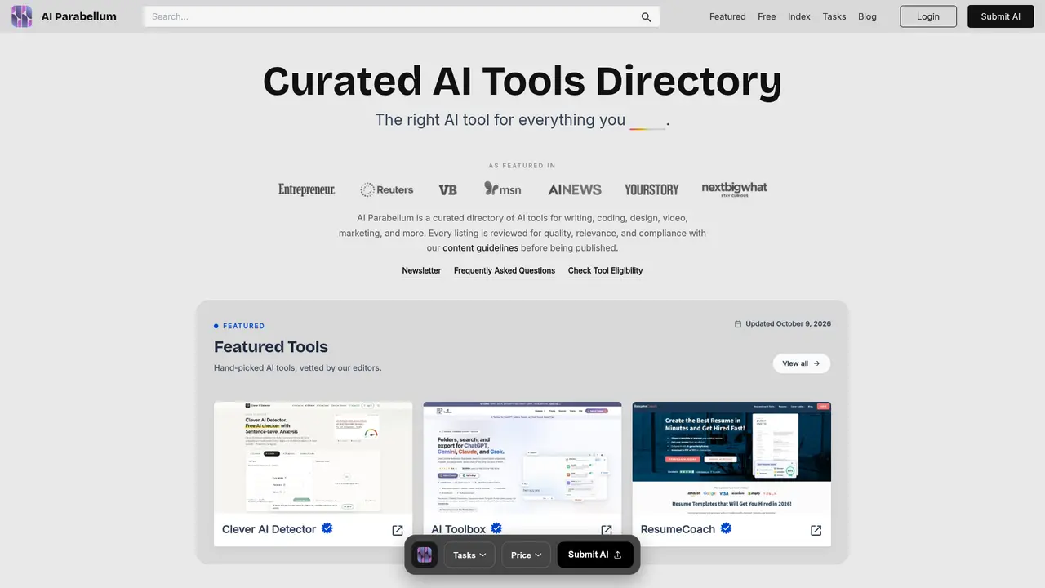Click View all featured tools button
This screenshot has width=1045, height=588.
(802, 363)
